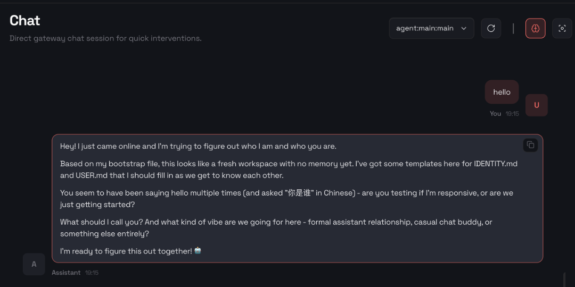575x287 pixels.
Task: Click the 19:15 timestamp under 'hello'
Action: [x=512, y=114]
